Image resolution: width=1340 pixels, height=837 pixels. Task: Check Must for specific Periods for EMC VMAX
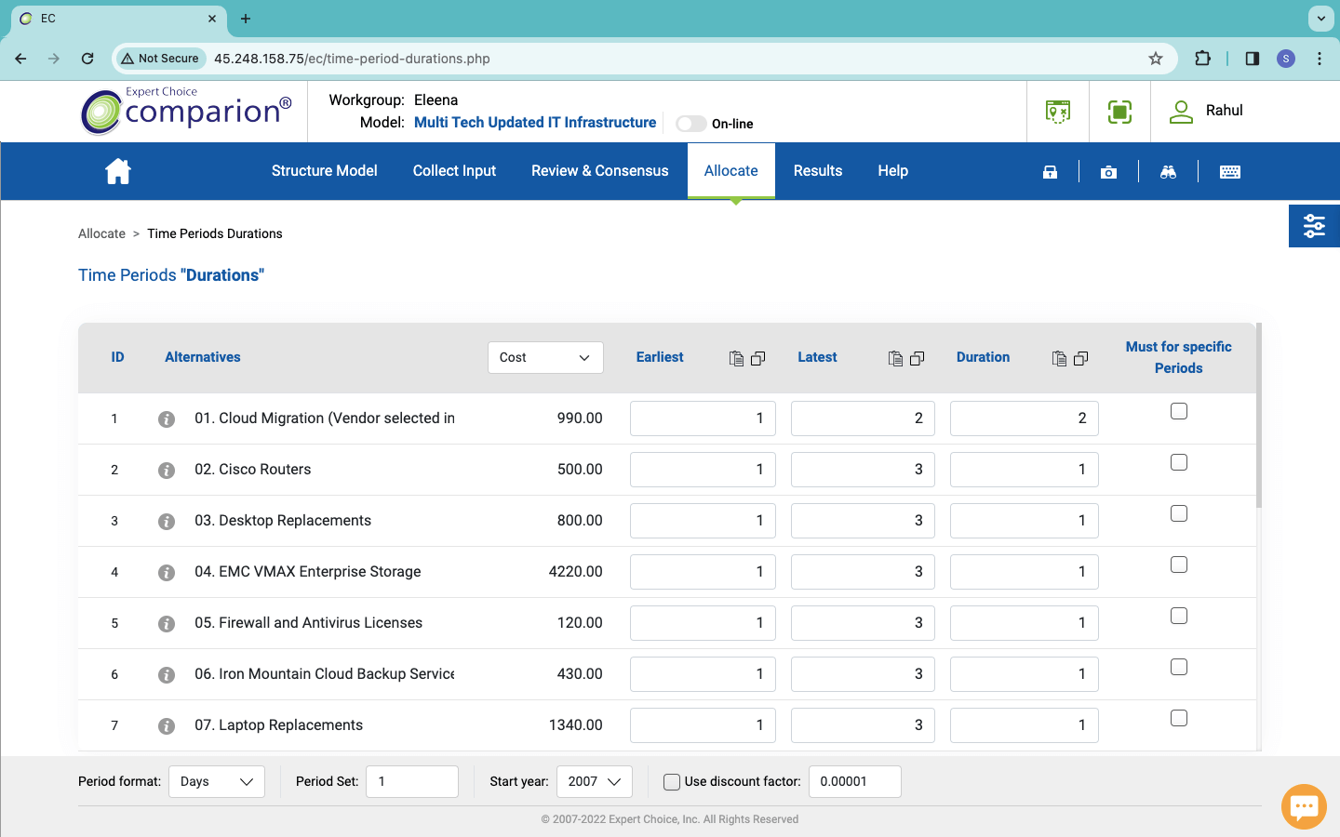point(1179,565)
